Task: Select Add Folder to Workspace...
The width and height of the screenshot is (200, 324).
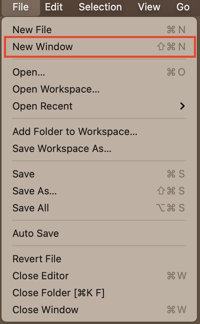Action: coord(99,132)
